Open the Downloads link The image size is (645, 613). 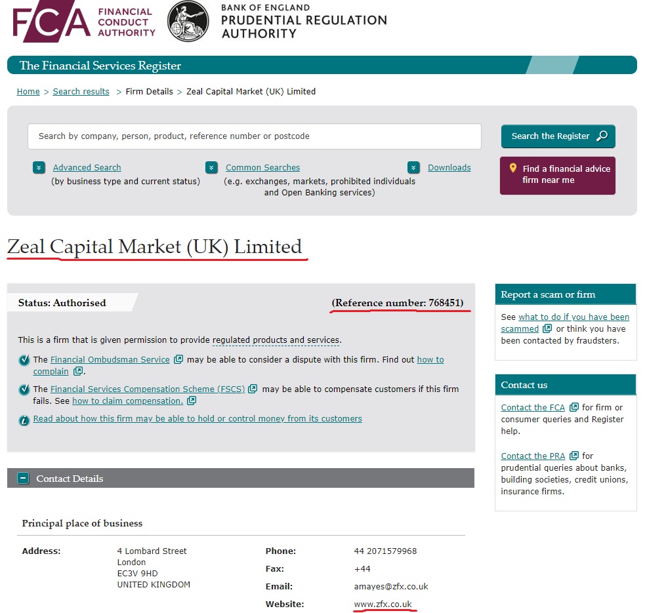(x=449, y=167)
